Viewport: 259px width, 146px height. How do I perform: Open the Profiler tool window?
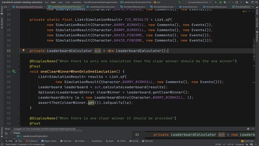(x=80, y=141)
